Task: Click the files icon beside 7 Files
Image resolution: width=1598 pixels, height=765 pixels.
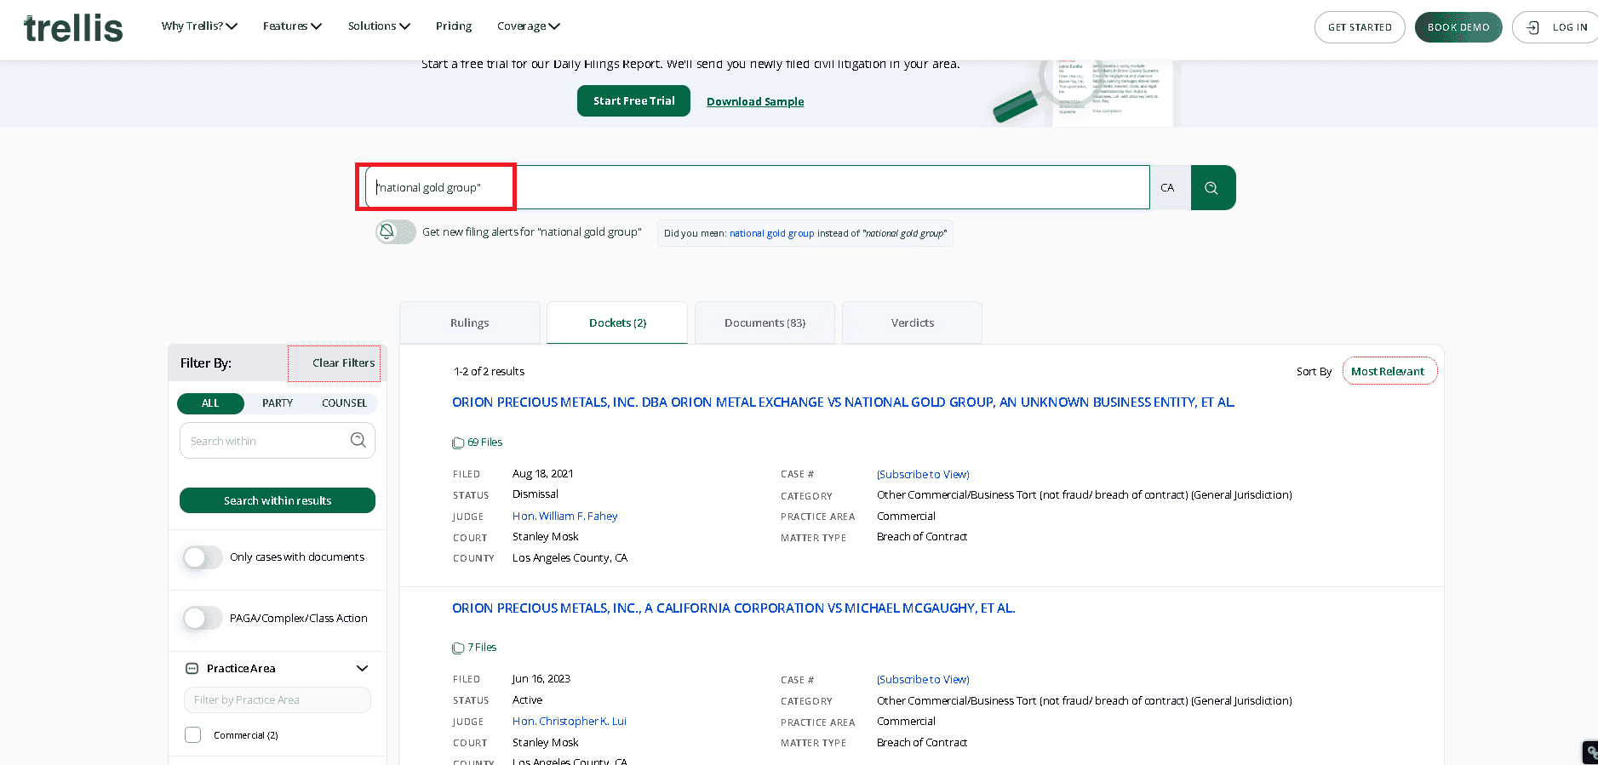Action: [458, 648]
